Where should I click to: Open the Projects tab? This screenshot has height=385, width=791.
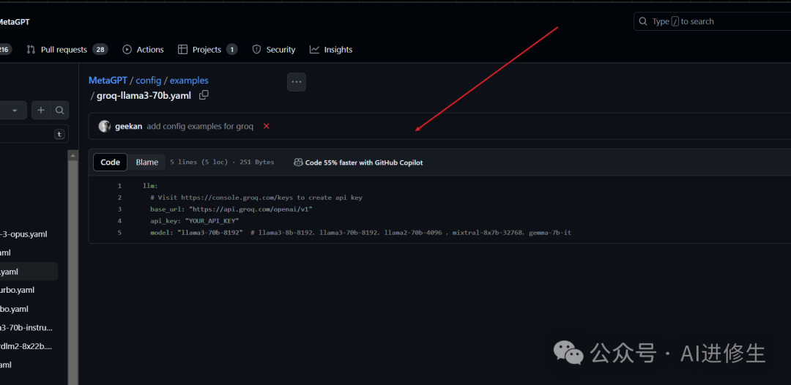click(207, 49)
